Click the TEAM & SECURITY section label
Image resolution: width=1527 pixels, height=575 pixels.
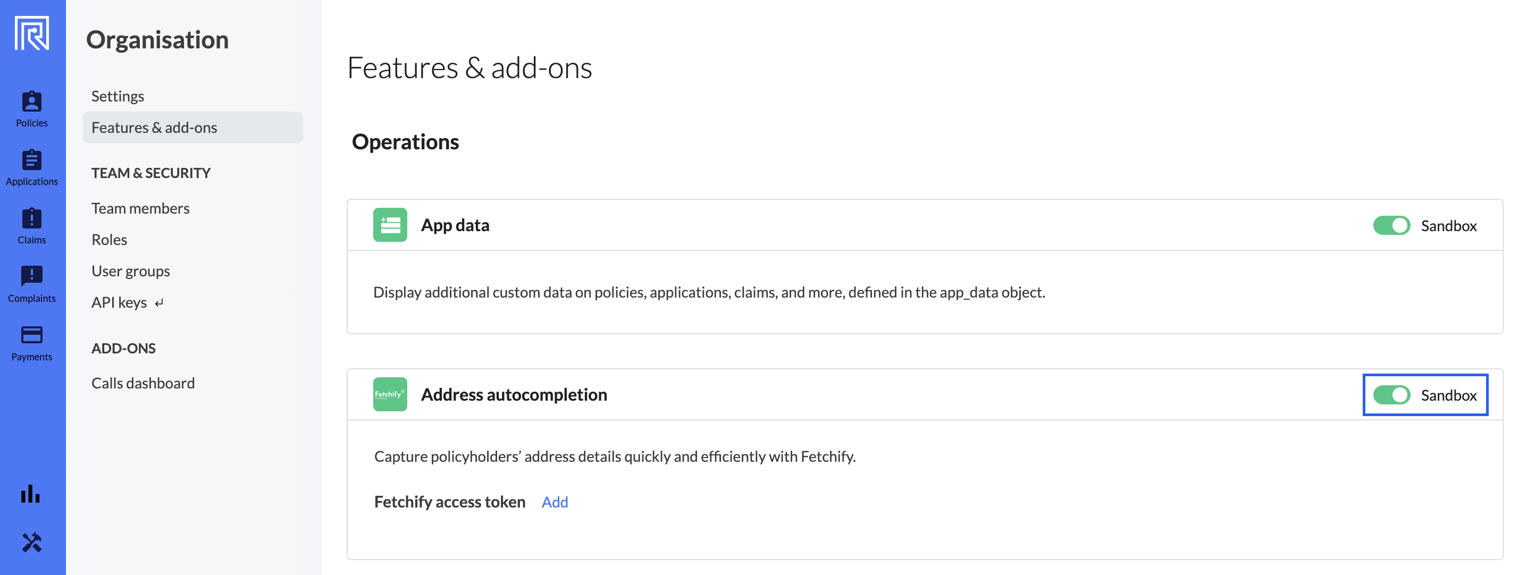tap(151, 173)
